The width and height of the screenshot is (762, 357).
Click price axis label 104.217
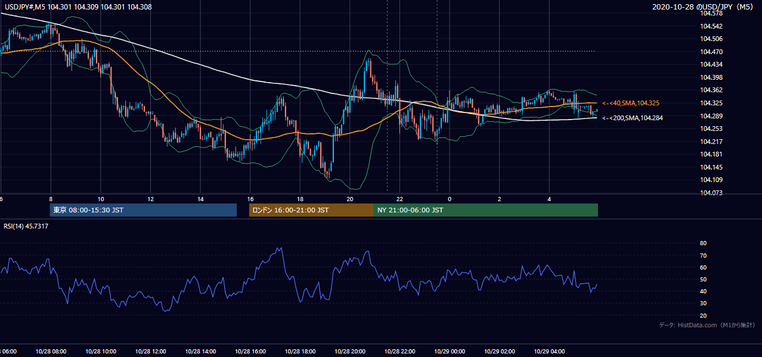tap(711, 142)
